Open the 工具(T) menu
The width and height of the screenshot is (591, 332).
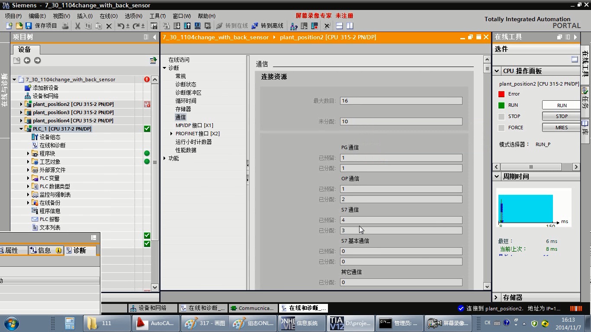coord(157,16)
